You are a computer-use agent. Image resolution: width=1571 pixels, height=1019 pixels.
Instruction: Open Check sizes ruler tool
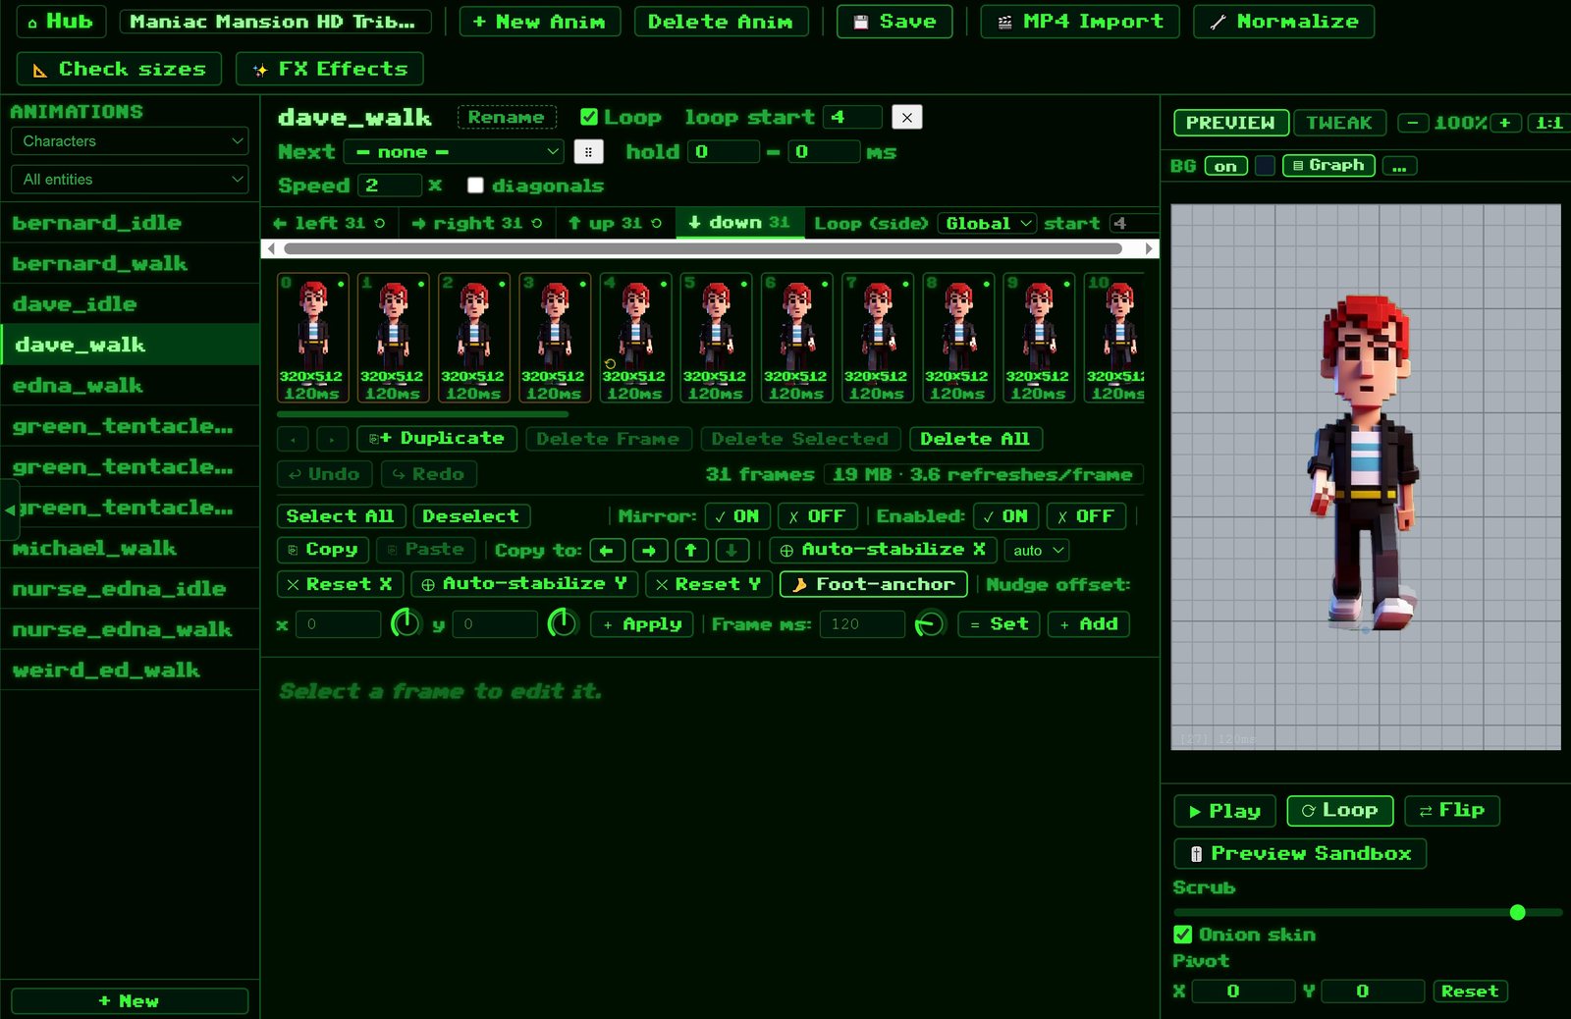pos(119,69)
